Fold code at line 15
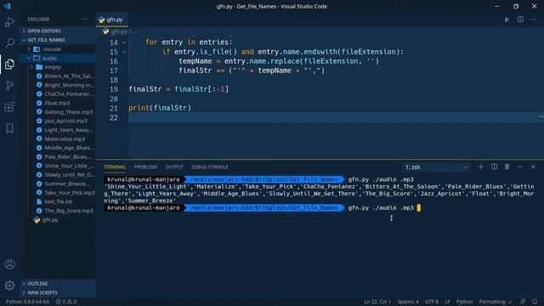This screenshot has height=306, width=544. tap(124, 52)
